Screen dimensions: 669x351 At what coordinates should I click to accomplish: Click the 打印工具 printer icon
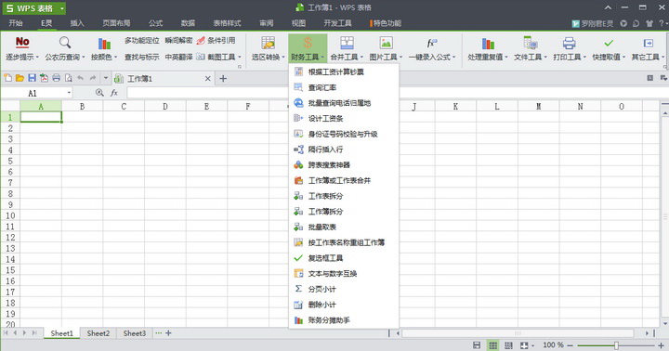(x=570, y=43)
